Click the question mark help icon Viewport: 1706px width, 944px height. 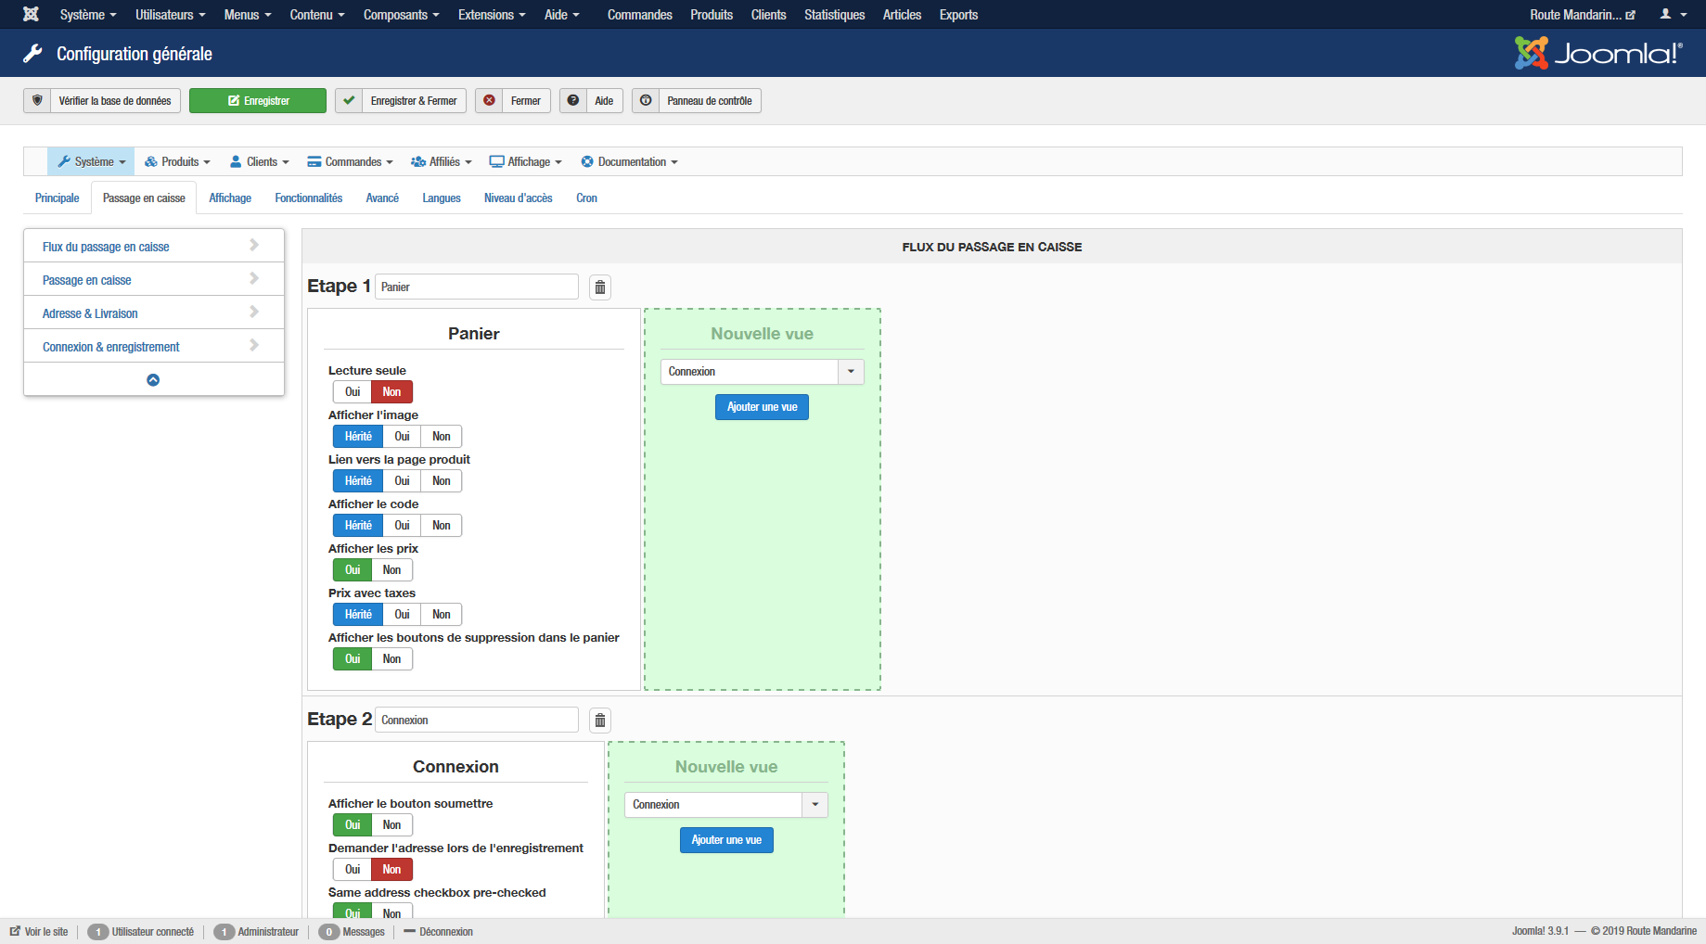click(x=573, y=100)
